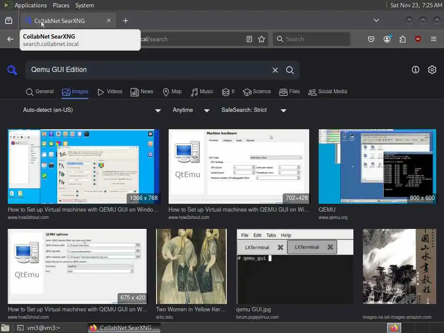Screen dimensions: 444x333
Task: Open Pocket save icon
Action: (371, 39)
